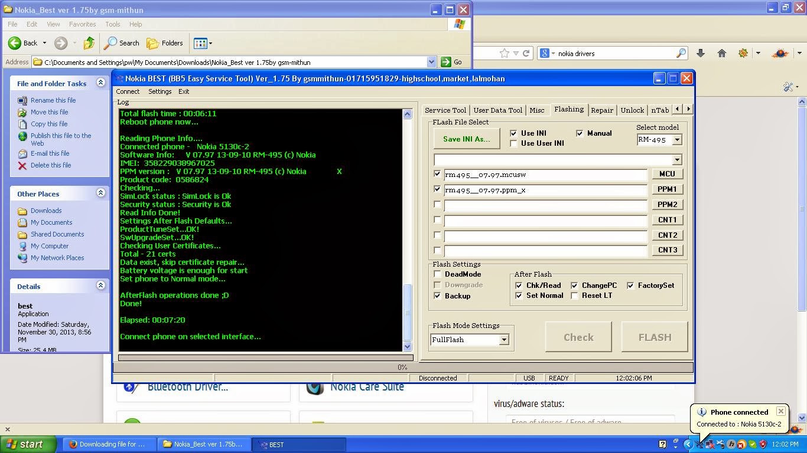Click the FLASH button
Viewport: 807px width, 453px height.
click(x=655, y=337)
